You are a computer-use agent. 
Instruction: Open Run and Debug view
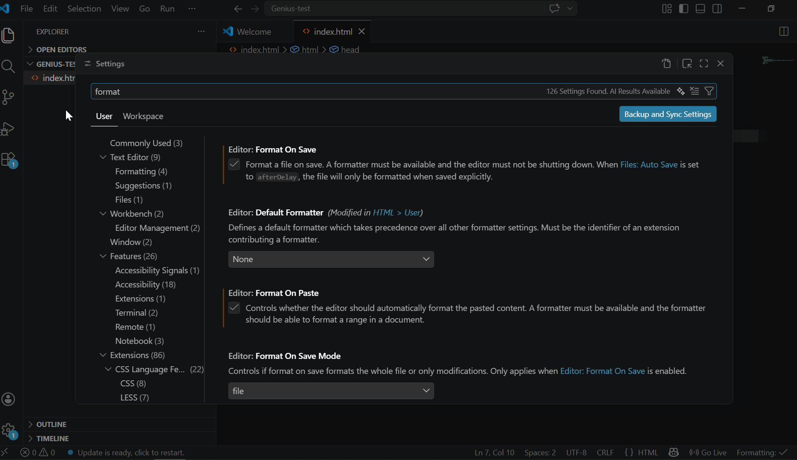(x=8, y=128)
